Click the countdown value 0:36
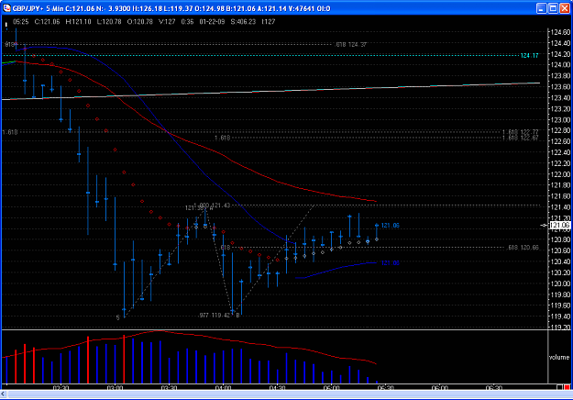The image size is (573, 400). 187,22
